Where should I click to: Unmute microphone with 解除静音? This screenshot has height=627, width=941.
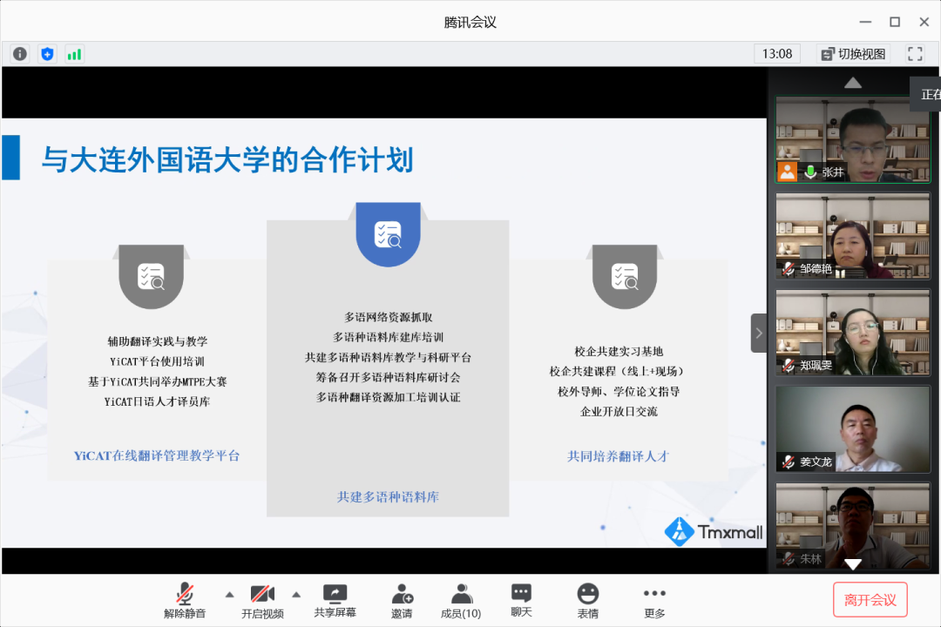pyautogui.click(x=185, y=601)
